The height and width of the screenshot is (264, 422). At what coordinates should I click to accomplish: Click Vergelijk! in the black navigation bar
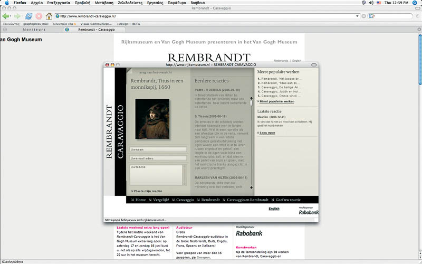coord(161,200)
